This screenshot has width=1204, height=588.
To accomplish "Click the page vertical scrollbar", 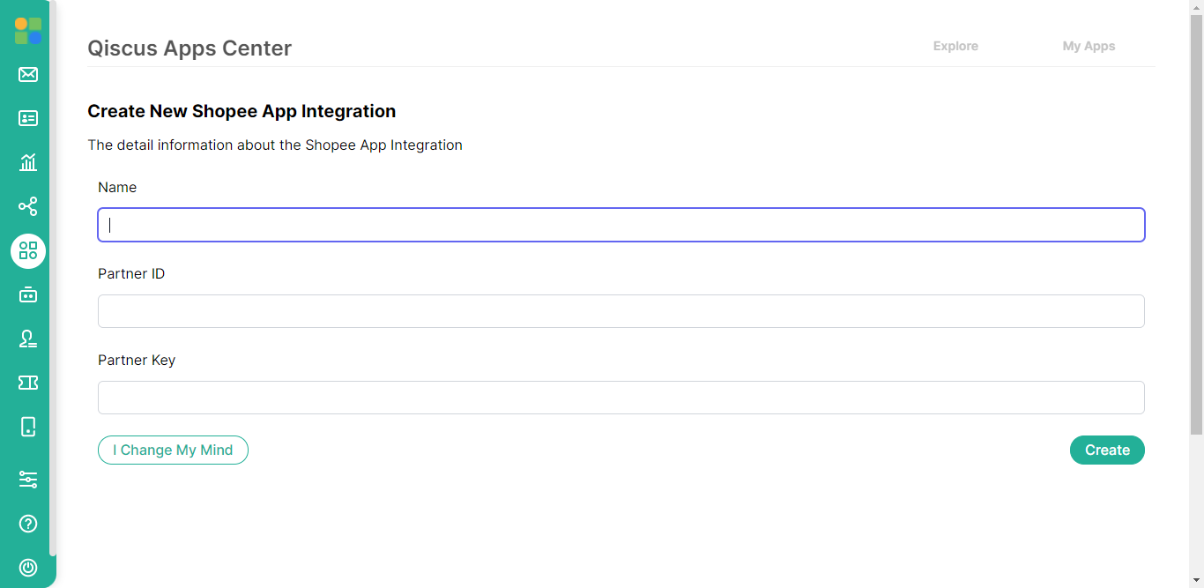I will pyautogui.click(x=1196, y=220).
